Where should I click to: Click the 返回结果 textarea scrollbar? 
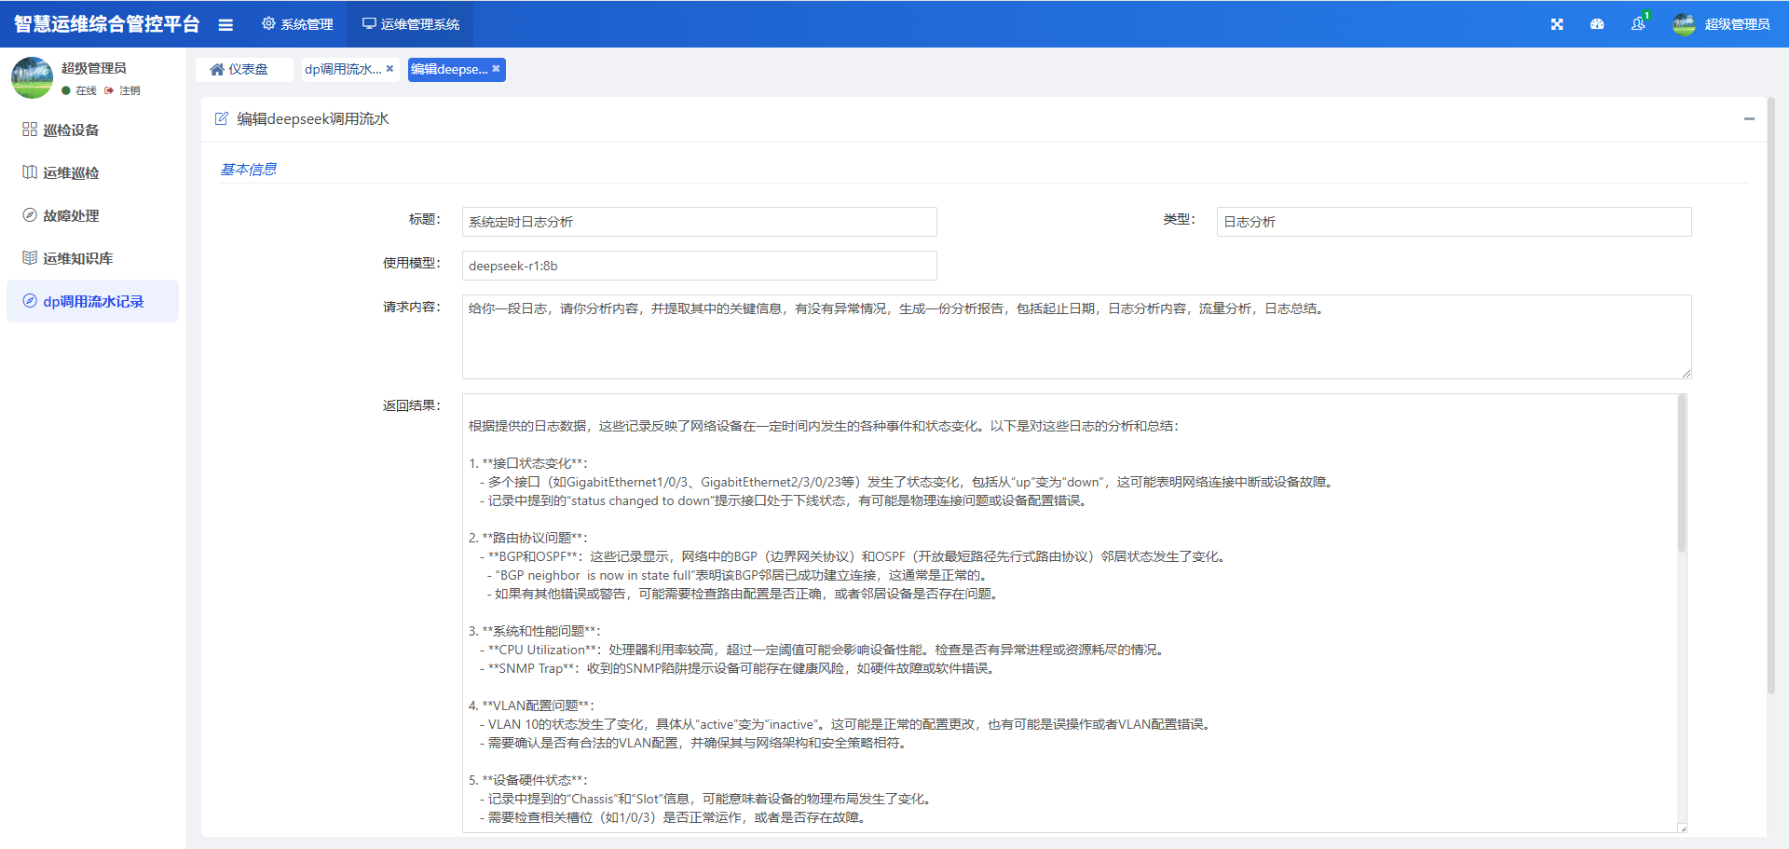tap(1682, 475)
